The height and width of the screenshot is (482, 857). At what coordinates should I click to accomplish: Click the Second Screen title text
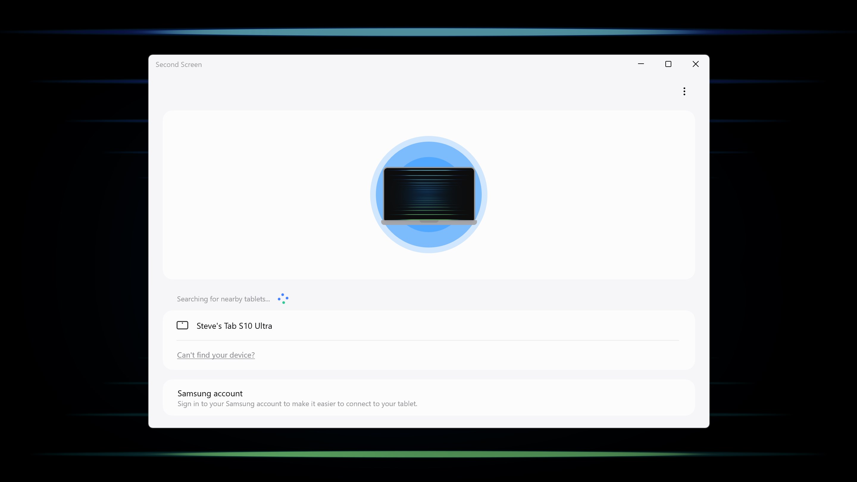point(178,64)
